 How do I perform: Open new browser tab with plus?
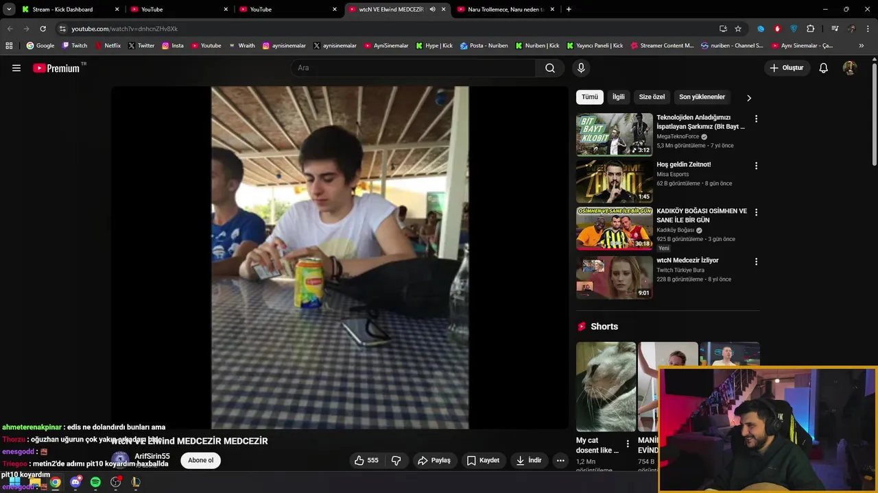click(x=569, y=9)
